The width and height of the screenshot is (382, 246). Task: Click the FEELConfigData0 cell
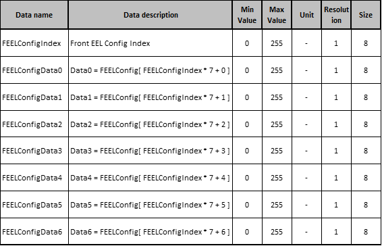click(x=34, y=70)
